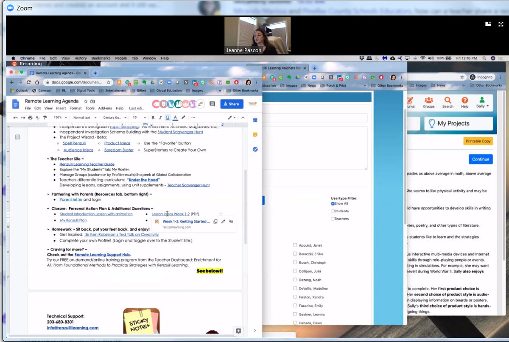
Task: Toggle bold formatting in Docs
Action: tap(153, 117)
